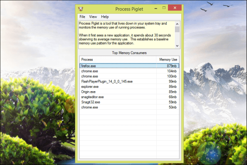Click the Process Piglet pig icon
This screenshot has height=165, width=247.
point(81,9)
